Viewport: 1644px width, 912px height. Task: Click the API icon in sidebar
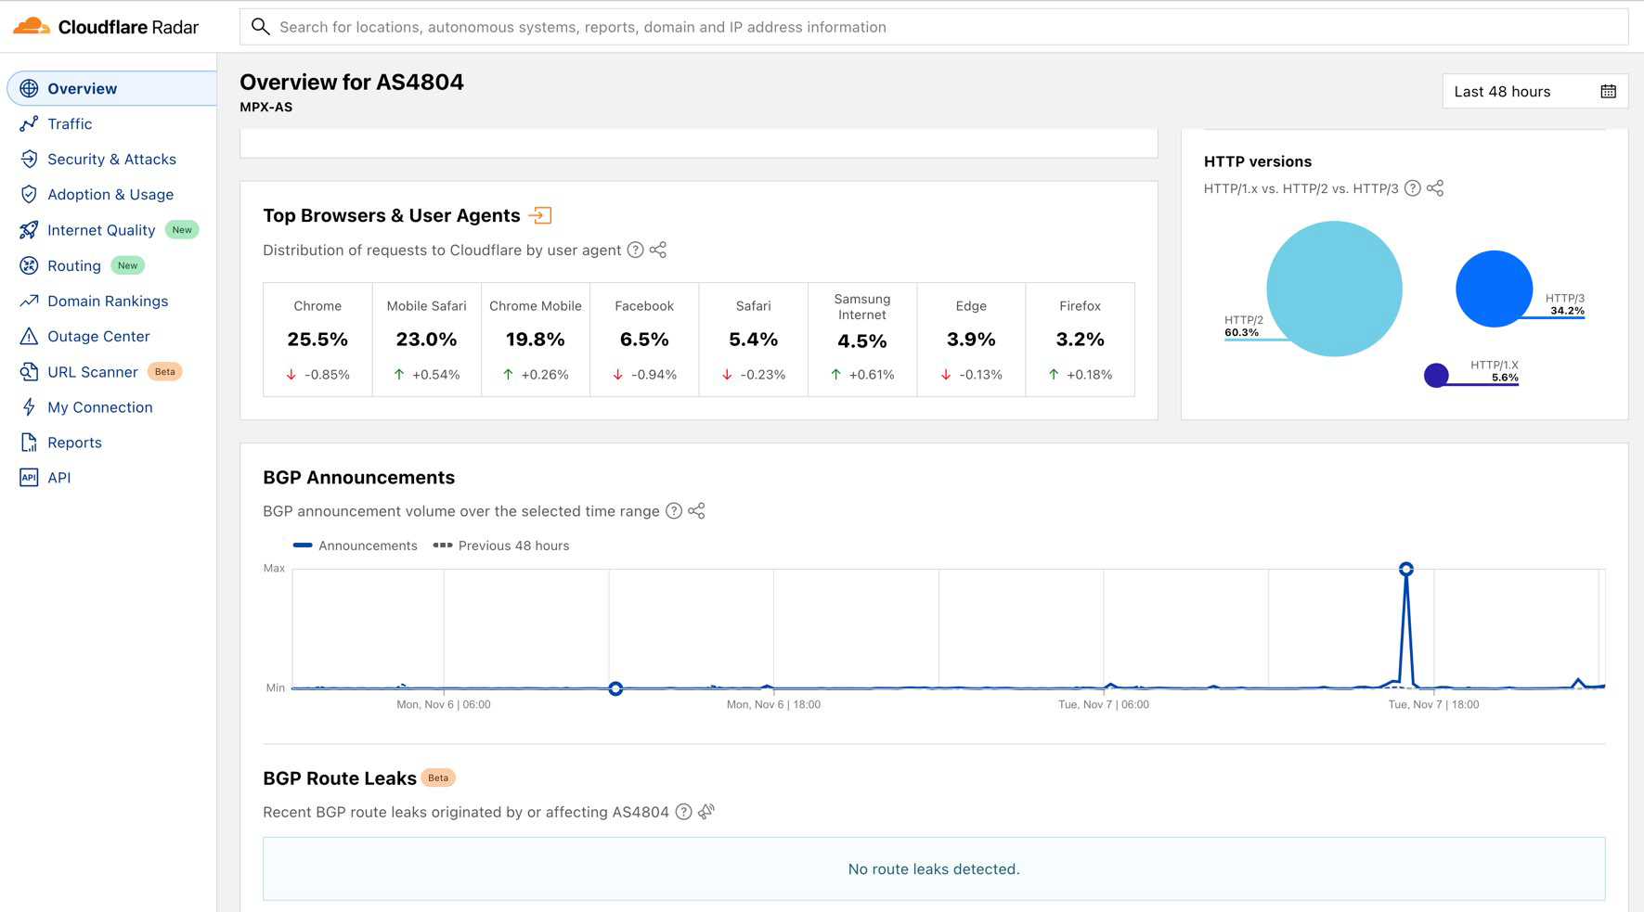coord(29,478)
